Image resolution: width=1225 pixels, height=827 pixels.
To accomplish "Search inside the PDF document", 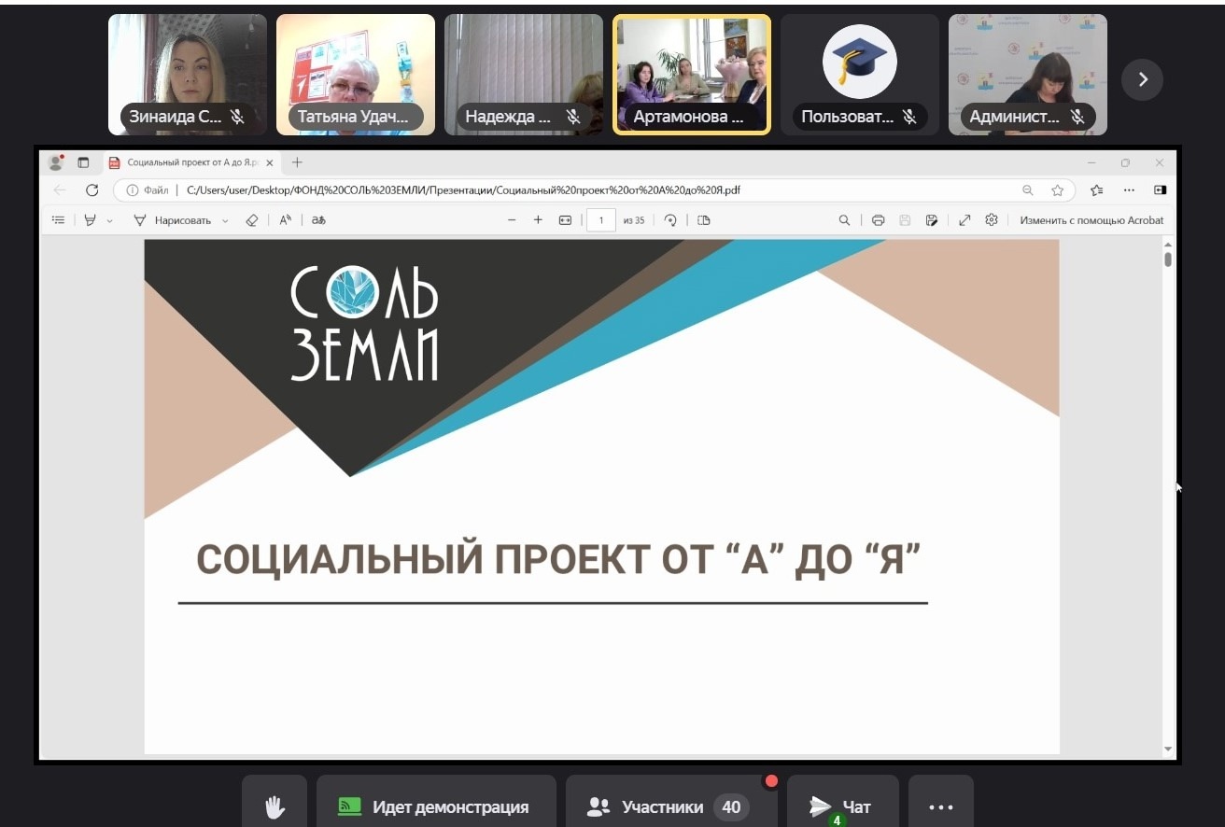I will pyautogui.click(x=844, y=220).
